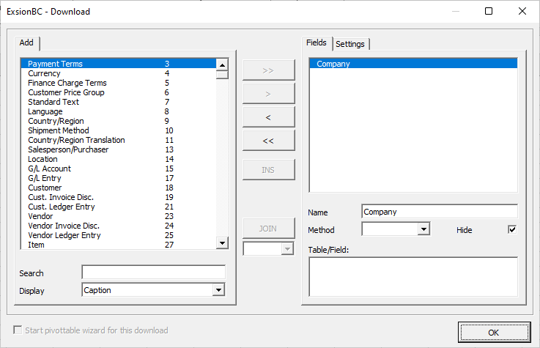Screen dimensions: 540x348
Task: Select the G/L Entry row
Action: tap(119, 178)
